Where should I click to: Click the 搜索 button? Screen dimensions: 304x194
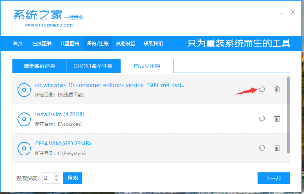point(72,178)
